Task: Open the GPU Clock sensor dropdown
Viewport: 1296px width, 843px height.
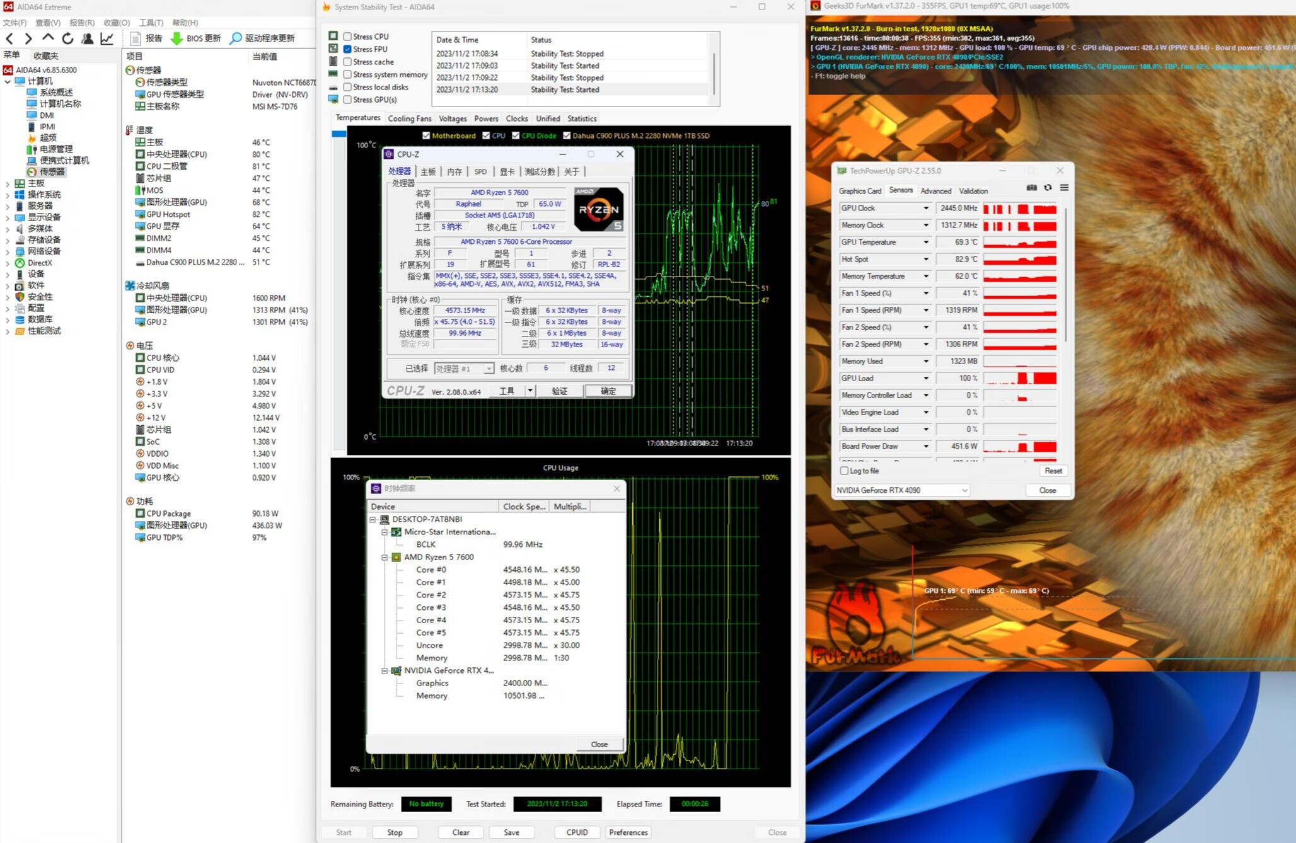Action: [926, 208]
